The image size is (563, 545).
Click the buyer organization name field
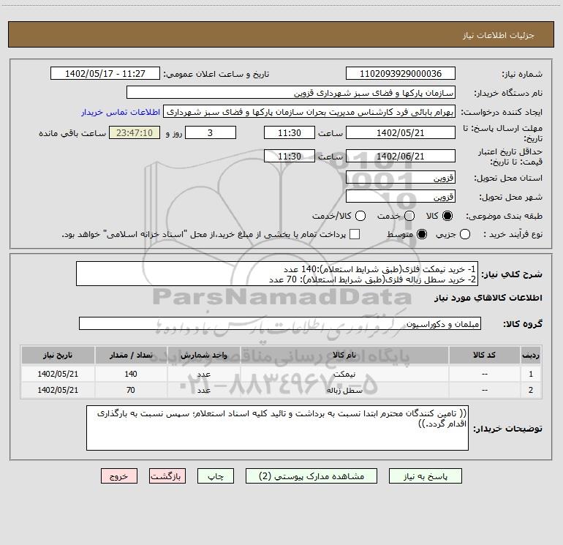[x=291, y=92]
